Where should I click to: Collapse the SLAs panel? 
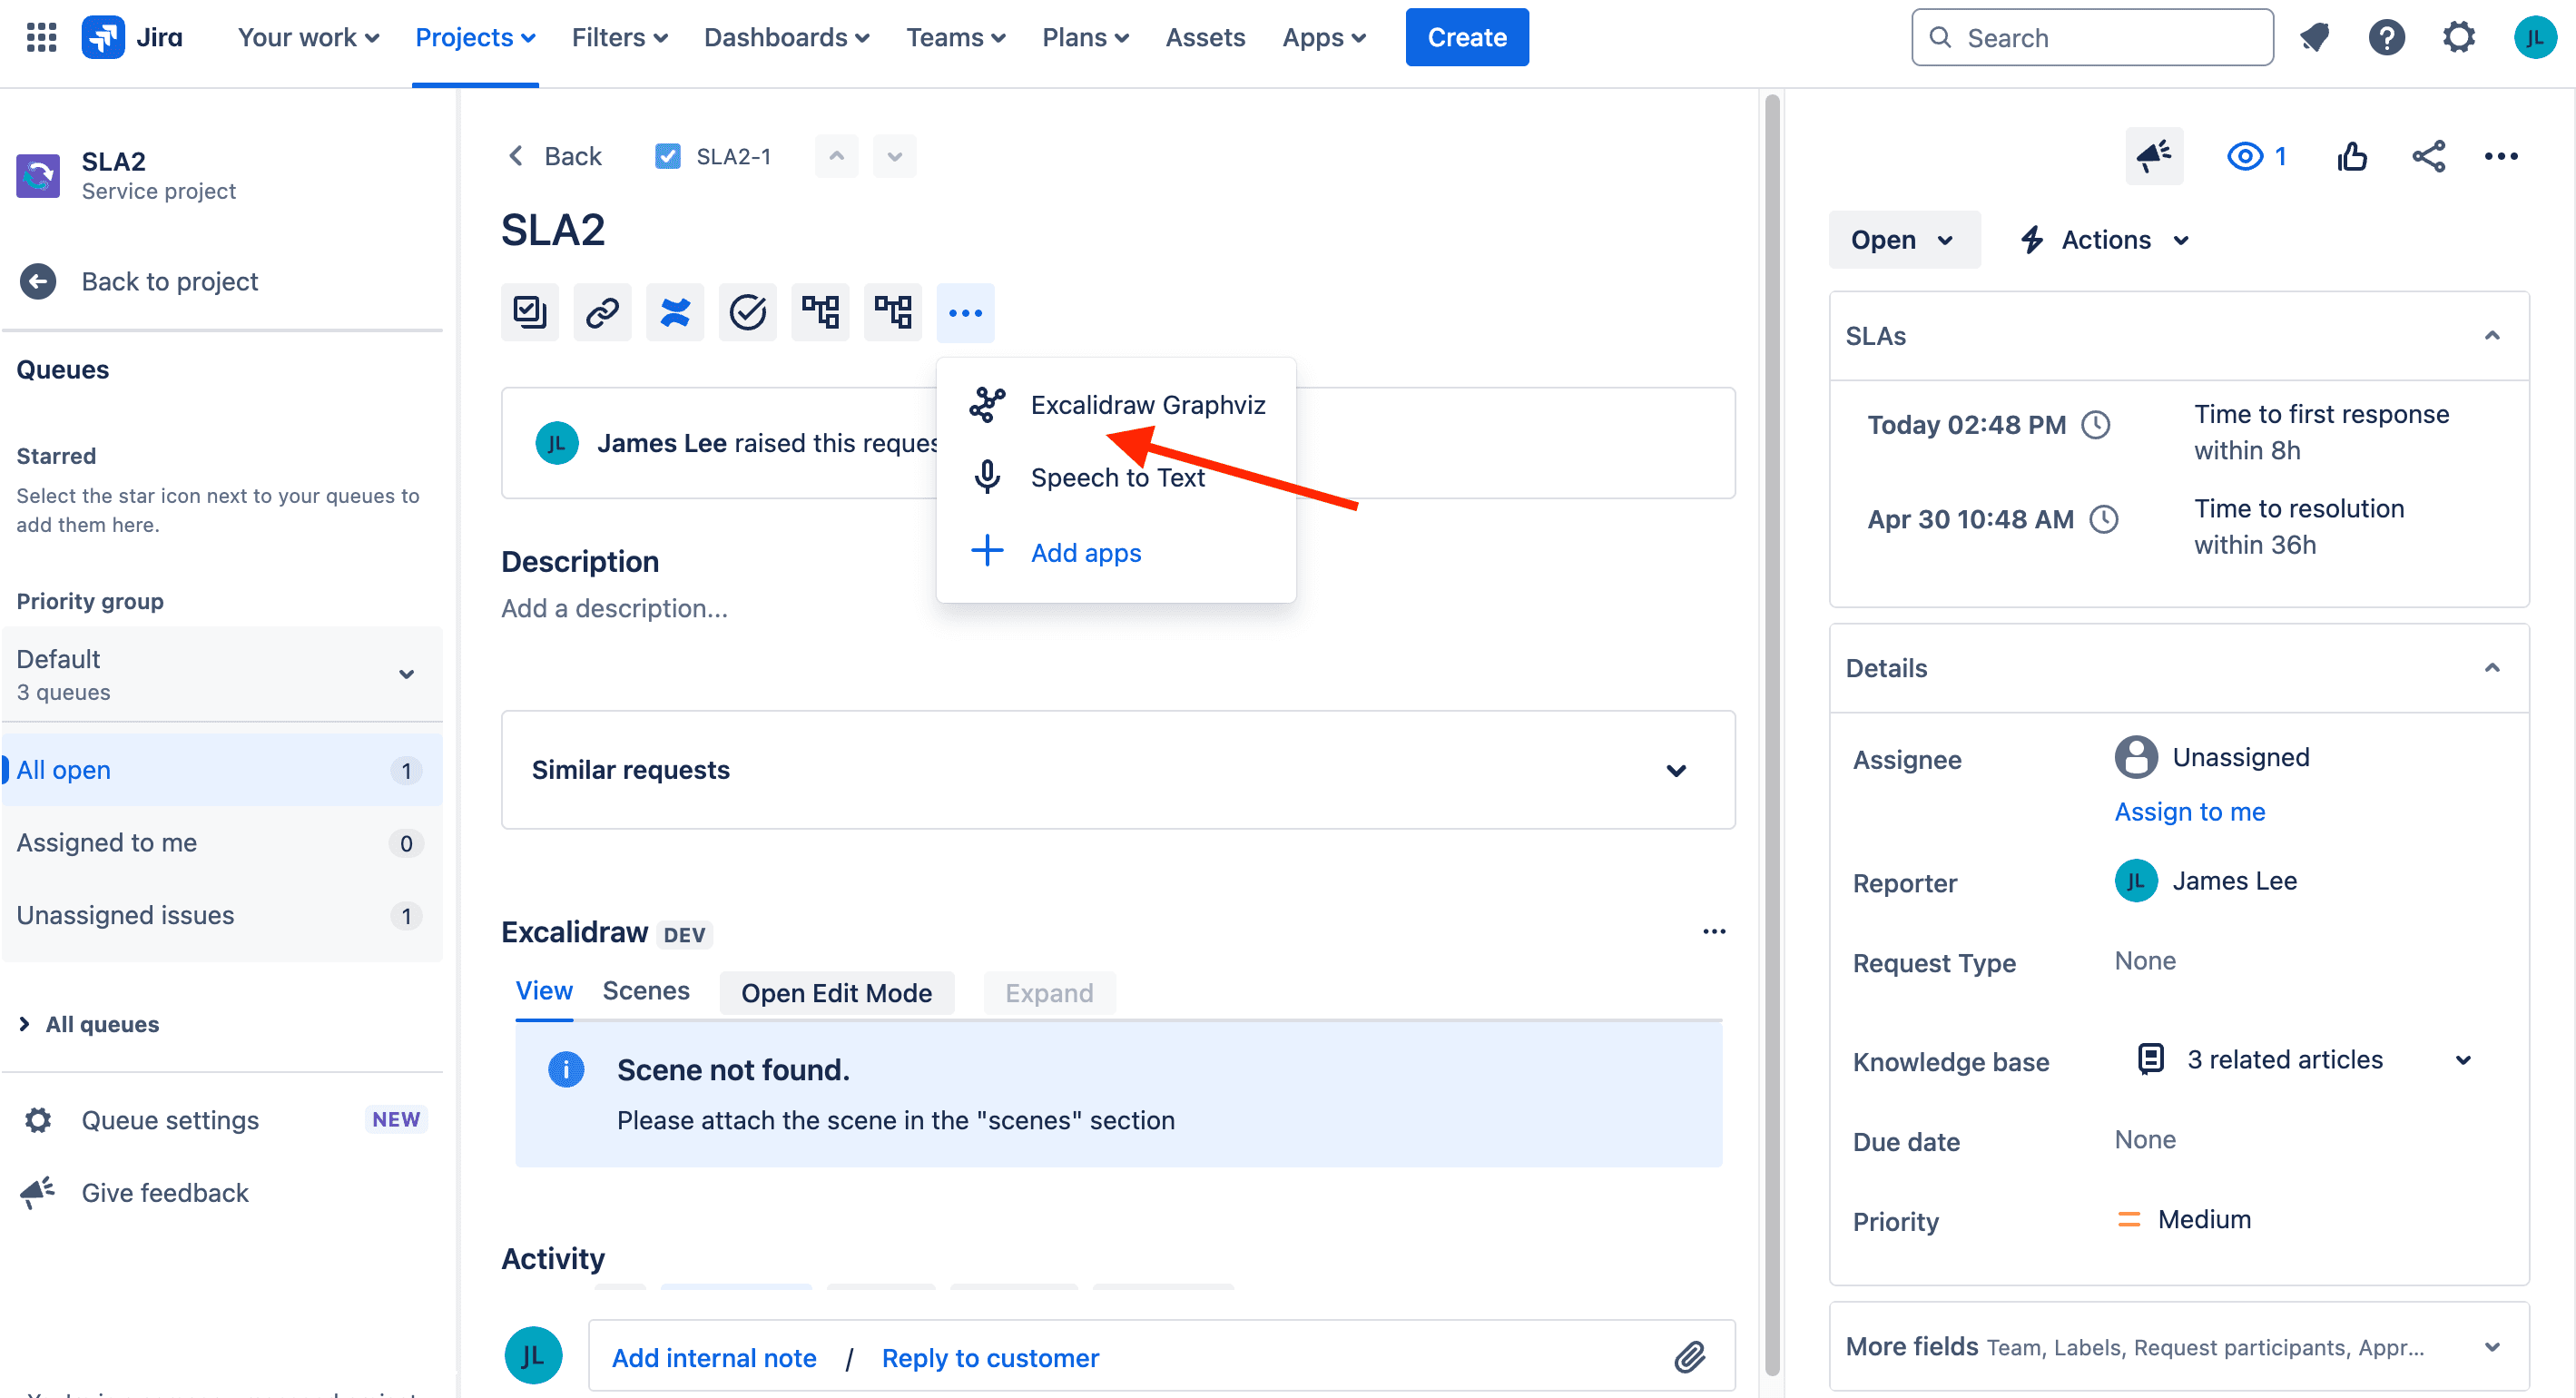(x=2492, y=336)
